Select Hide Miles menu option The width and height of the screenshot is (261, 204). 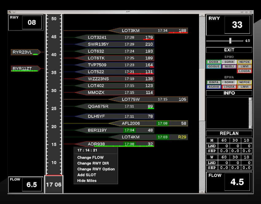pos(87,181)
